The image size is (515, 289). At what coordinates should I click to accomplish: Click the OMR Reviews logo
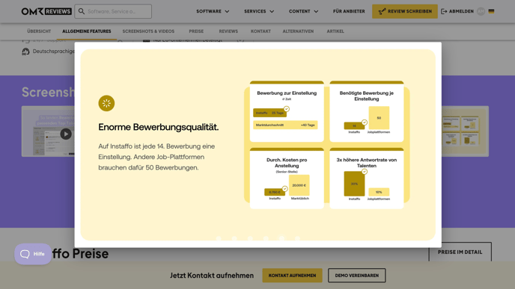(x=46, y=11)
